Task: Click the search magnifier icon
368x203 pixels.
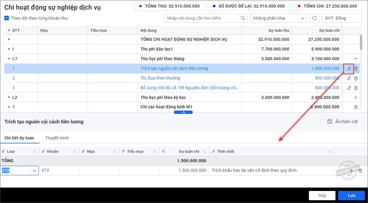Action: [x=243, y=18]
